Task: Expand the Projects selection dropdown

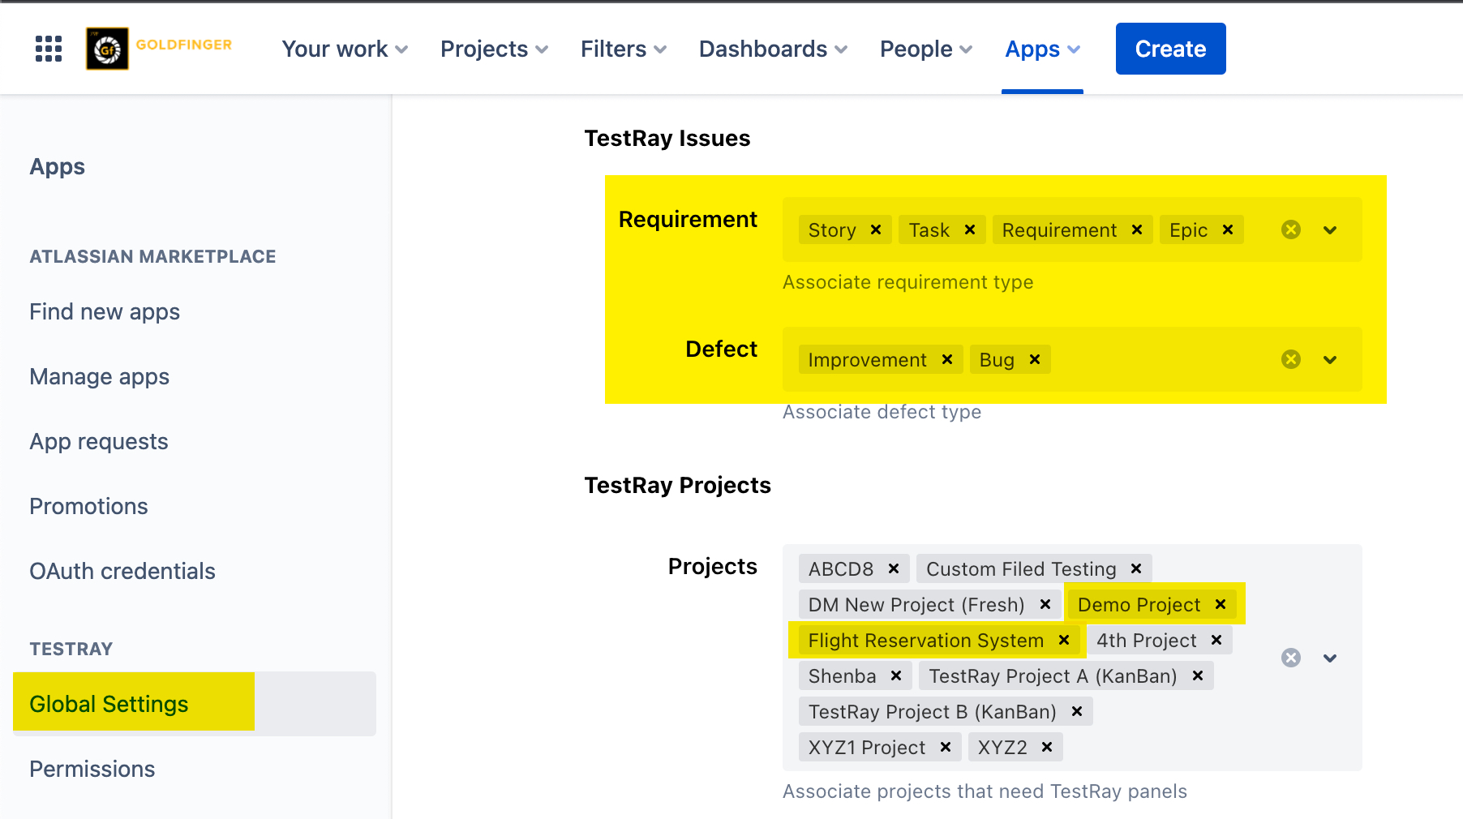Action: (1330, 658)
